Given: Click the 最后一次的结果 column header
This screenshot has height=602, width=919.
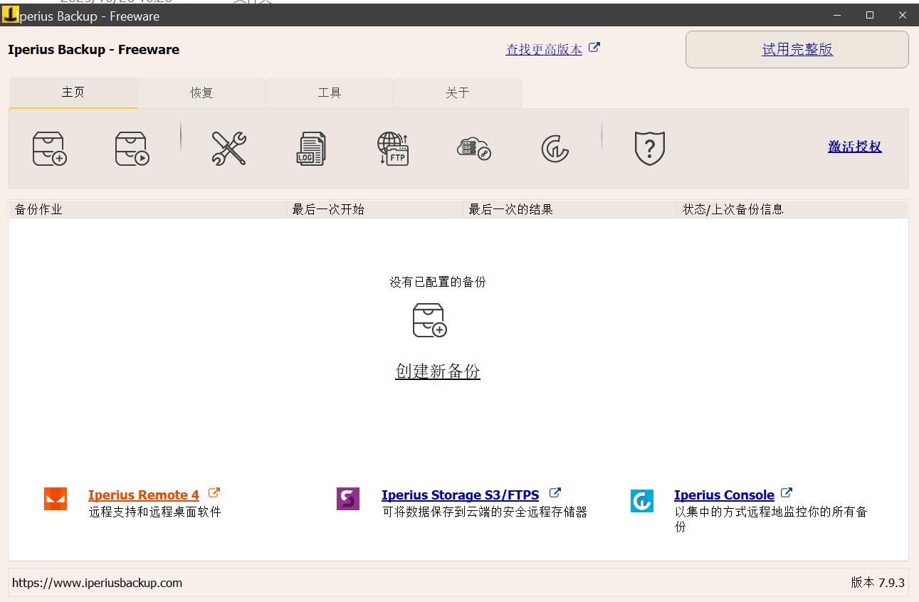Looking at the screenshot, I should click(x=569, y=209).
